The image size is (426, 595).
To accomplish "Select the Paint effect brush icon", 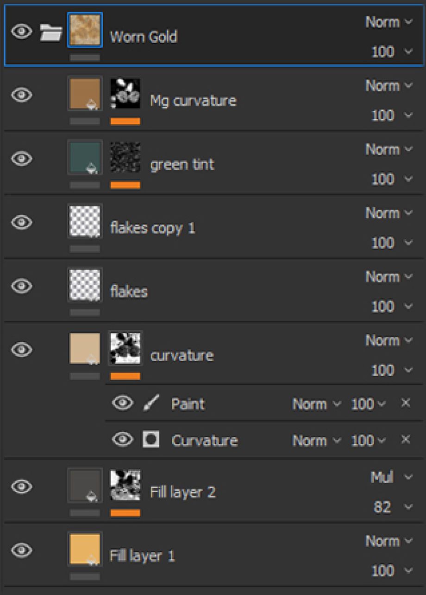I will coord(151,403).
